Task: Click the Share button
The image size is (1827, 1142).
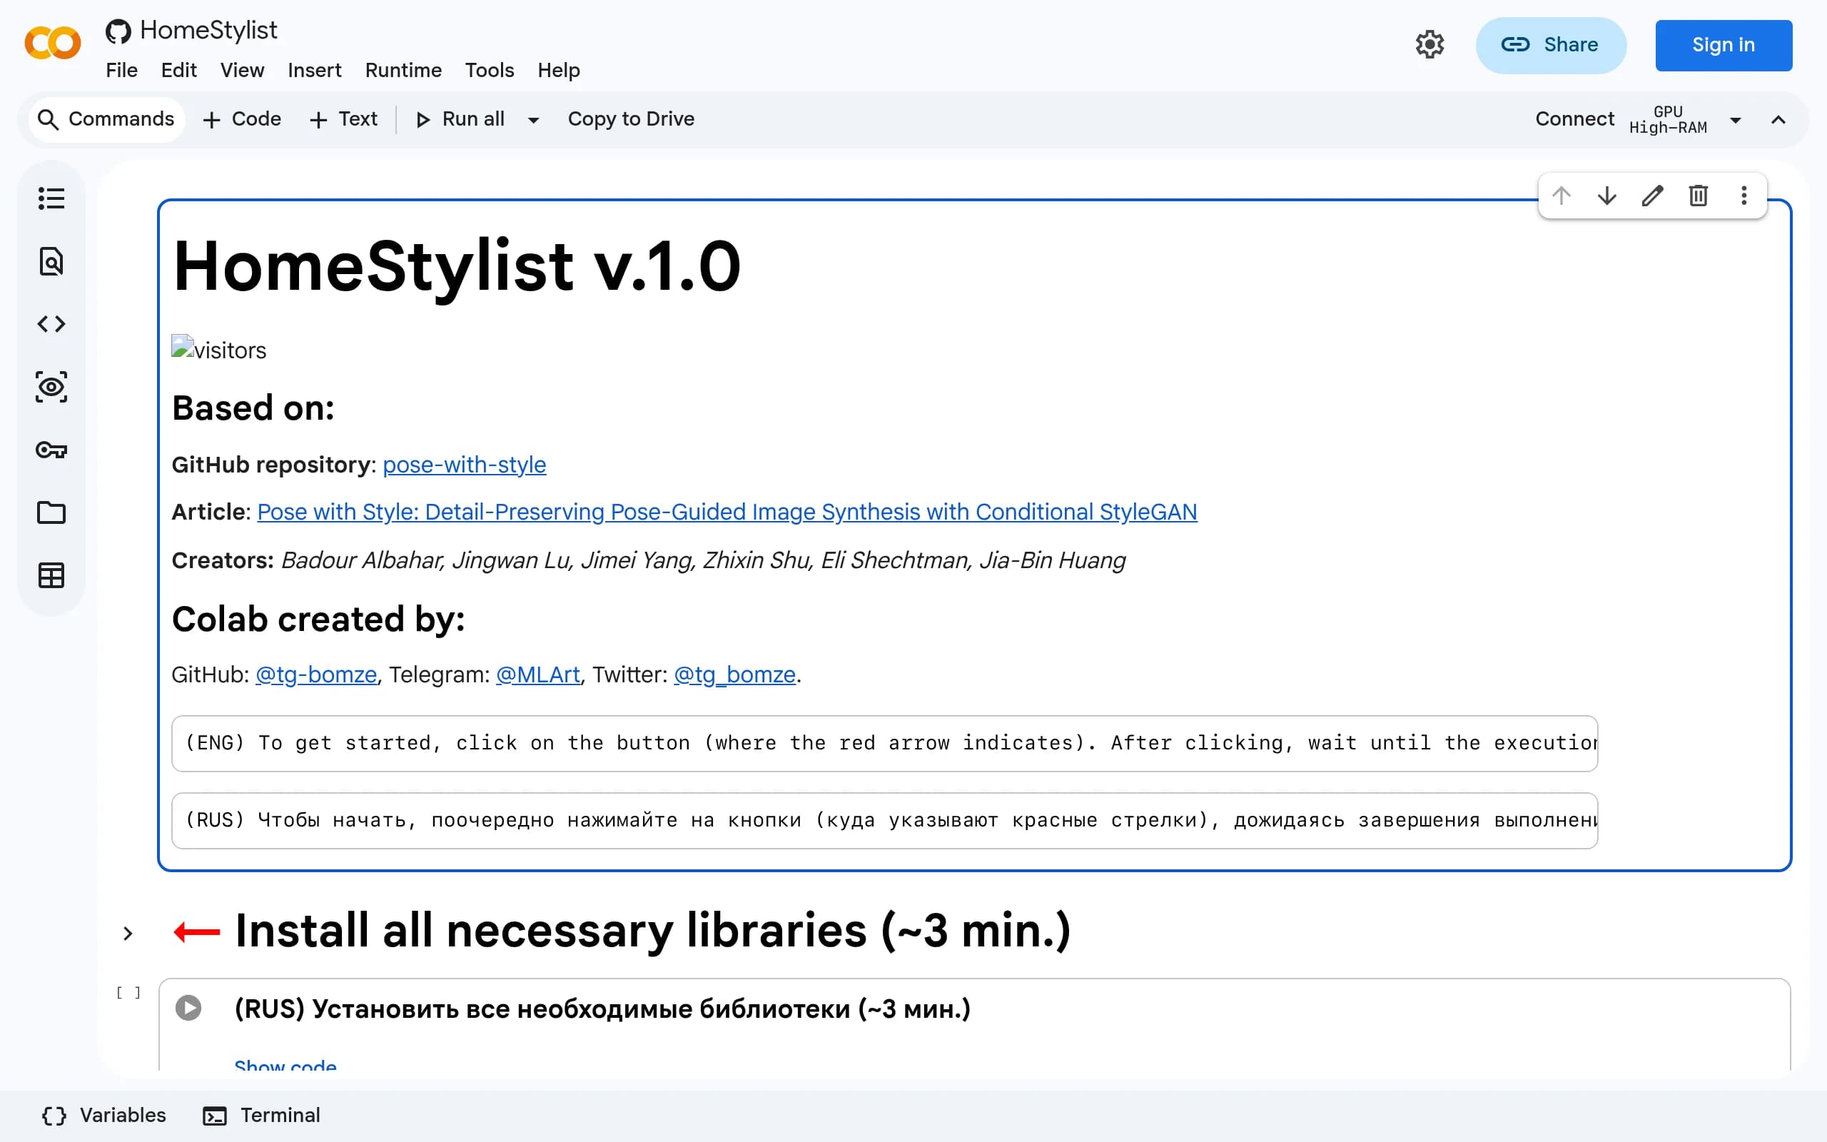Action: coord(1551,45)
